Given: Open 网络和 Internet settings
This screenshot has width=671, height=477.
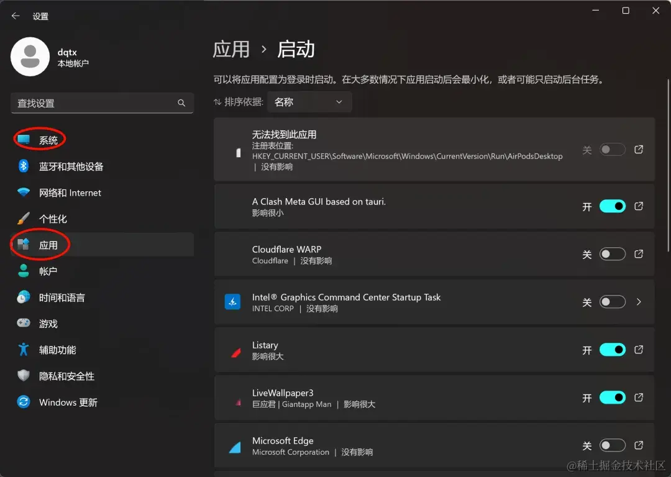Looking at the screenshot, I should [x=68, y=193].
